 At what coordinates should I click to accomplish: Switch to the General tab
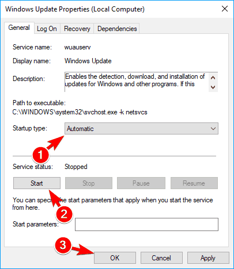[19, 28]
